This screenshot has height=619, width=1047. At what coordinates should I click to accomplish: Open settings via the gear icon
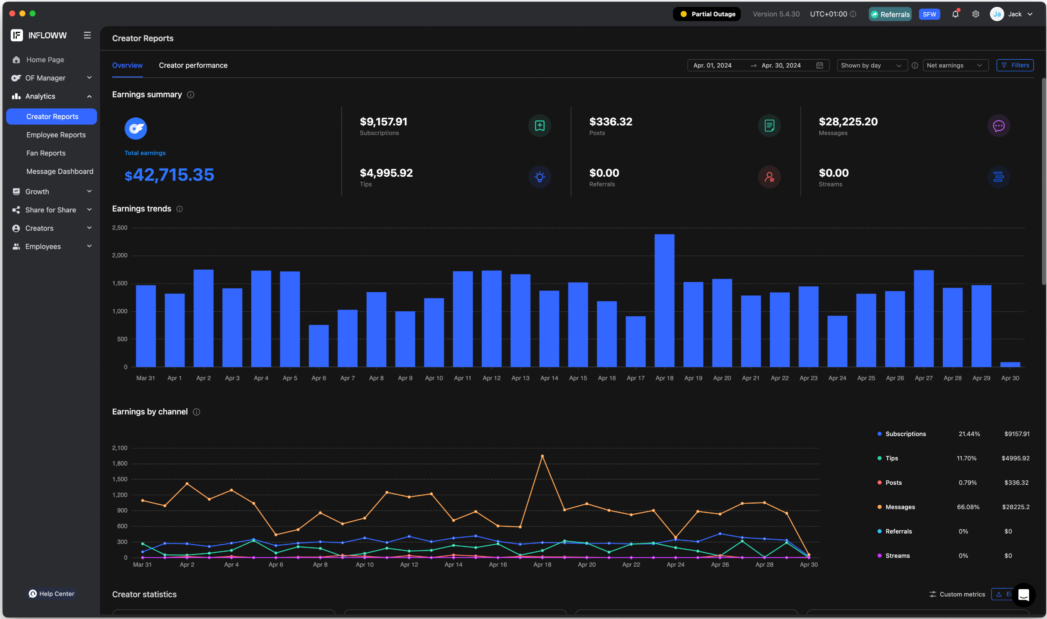pyautogui.click(x=976, y=14)
